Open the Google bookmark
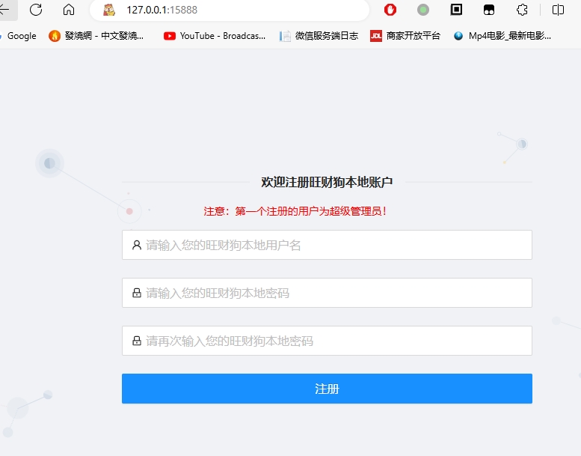 pos(19,36)
